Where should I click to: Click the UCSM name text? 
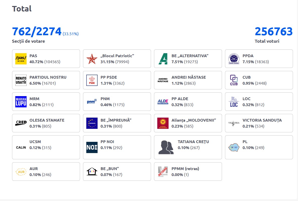pos(35,142)
